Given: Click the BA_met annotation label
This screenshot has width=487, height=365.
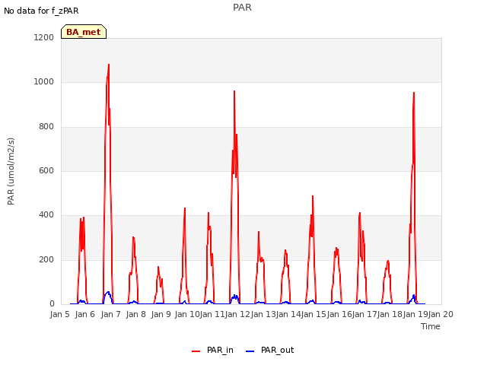Looking at the screenshot, I should coord(84,32).
